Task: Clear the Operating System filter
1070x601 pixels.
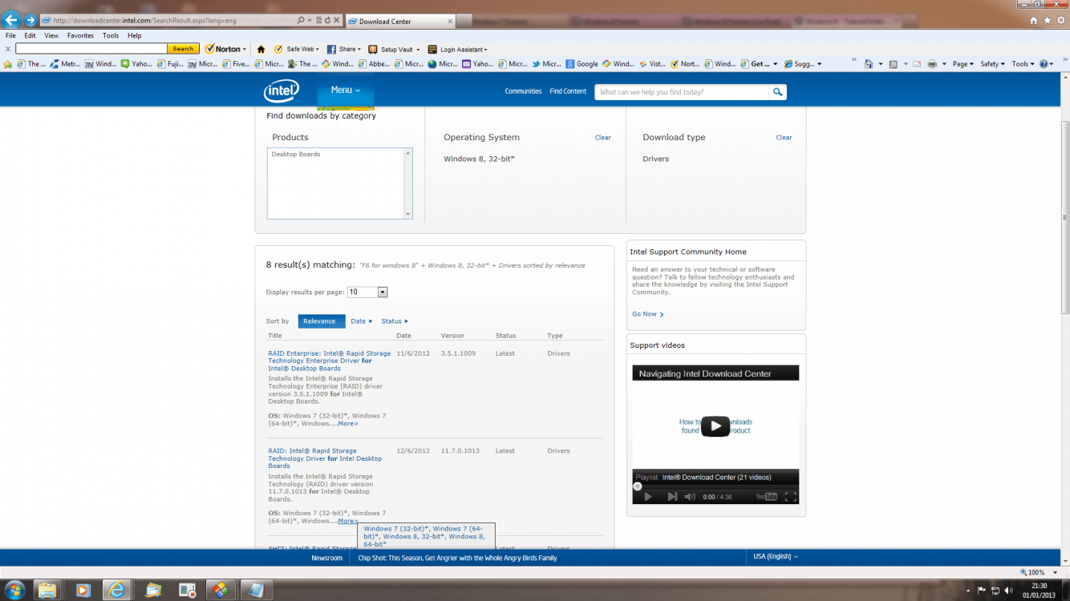Action: (602, 138)
